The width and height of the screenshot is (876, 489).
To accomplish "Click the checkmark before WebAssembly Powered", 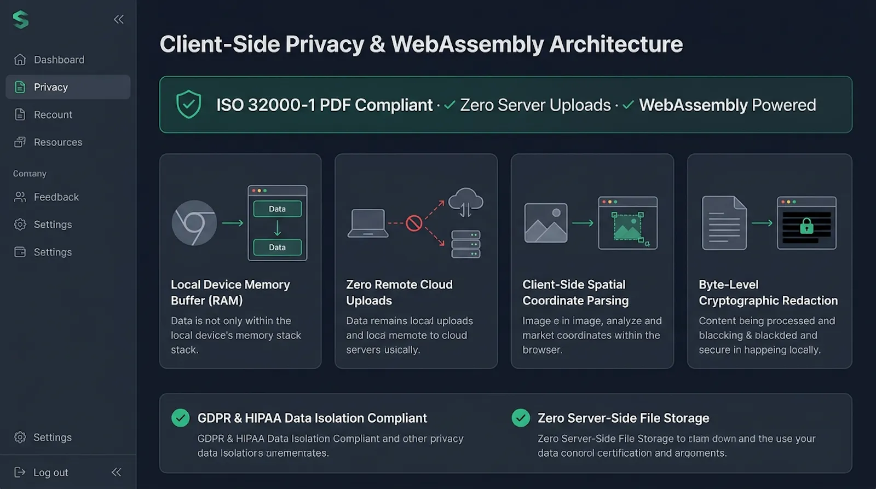I will point(628,105).
